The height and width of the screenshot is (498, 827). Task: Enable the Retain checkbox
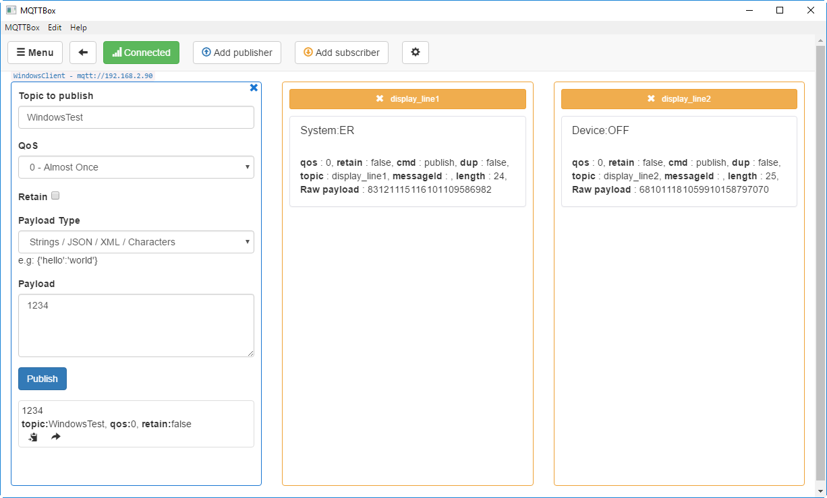click(55, 195)
